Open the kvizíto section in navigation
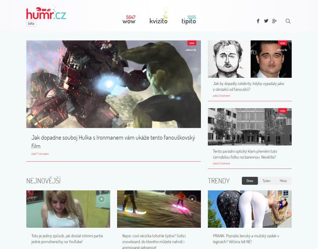The height and width of the screenshot is (249, 318). click(158, 20)
